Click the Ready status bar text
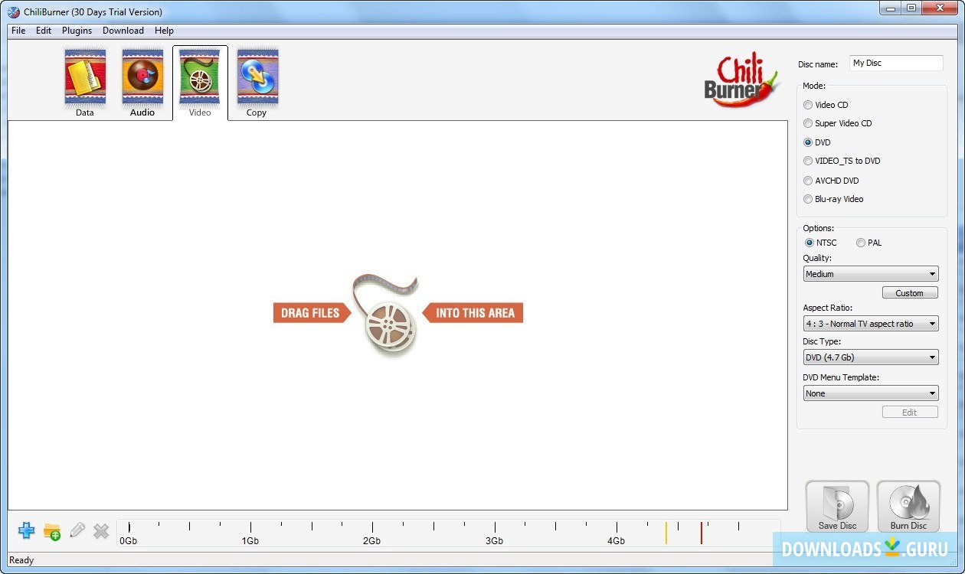This screenshot has height=574, width=965. (21, 560)
